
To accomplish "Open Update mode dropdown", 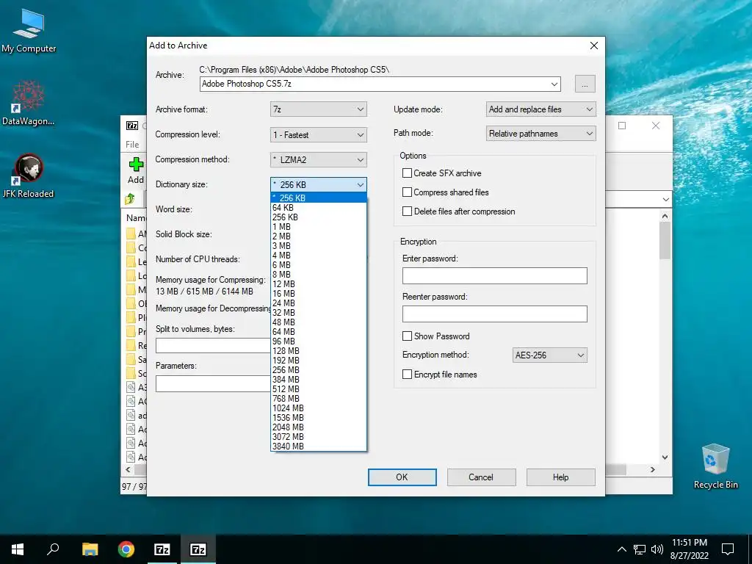I will tap(541, 109).
